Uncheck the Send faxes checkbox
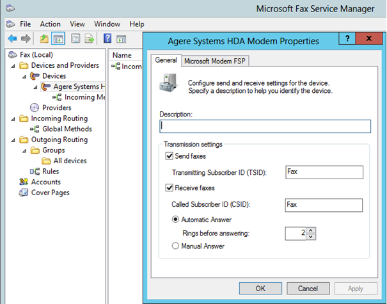The height and width of the screenshot is (304, 387). click(170, 156)
